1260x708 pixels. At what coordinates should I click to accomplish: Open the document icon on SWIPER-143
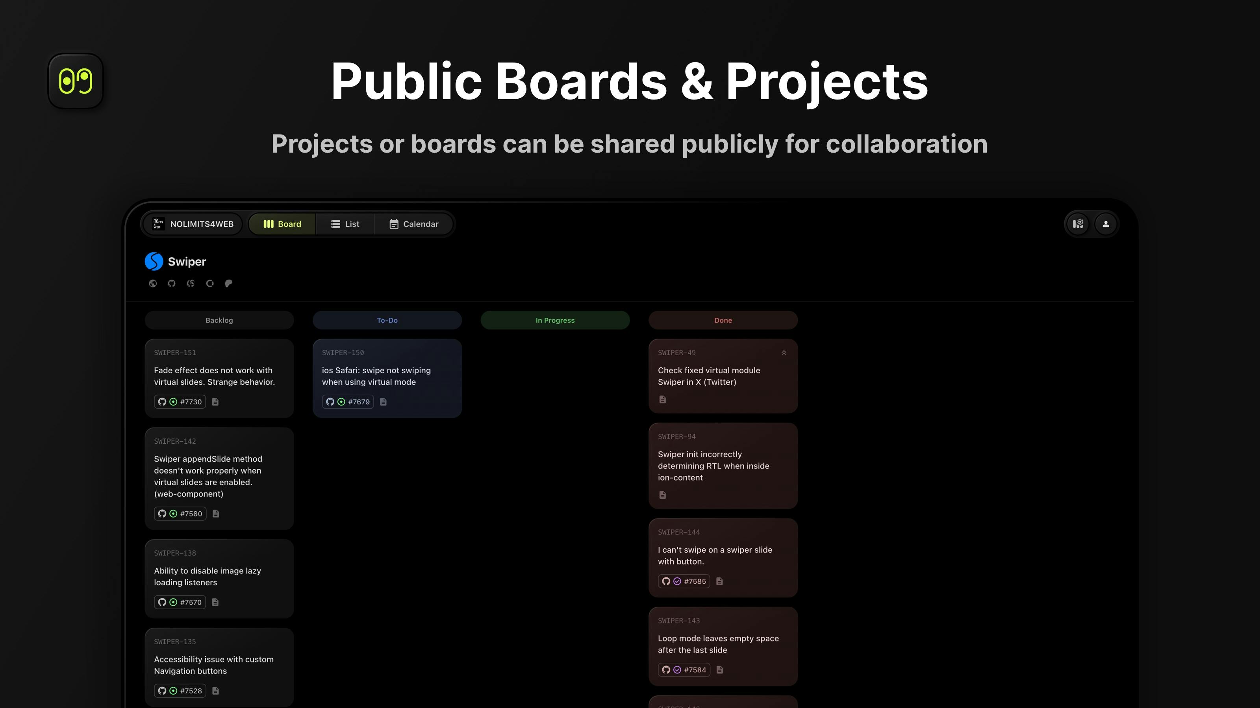click(x=720, y=669)
